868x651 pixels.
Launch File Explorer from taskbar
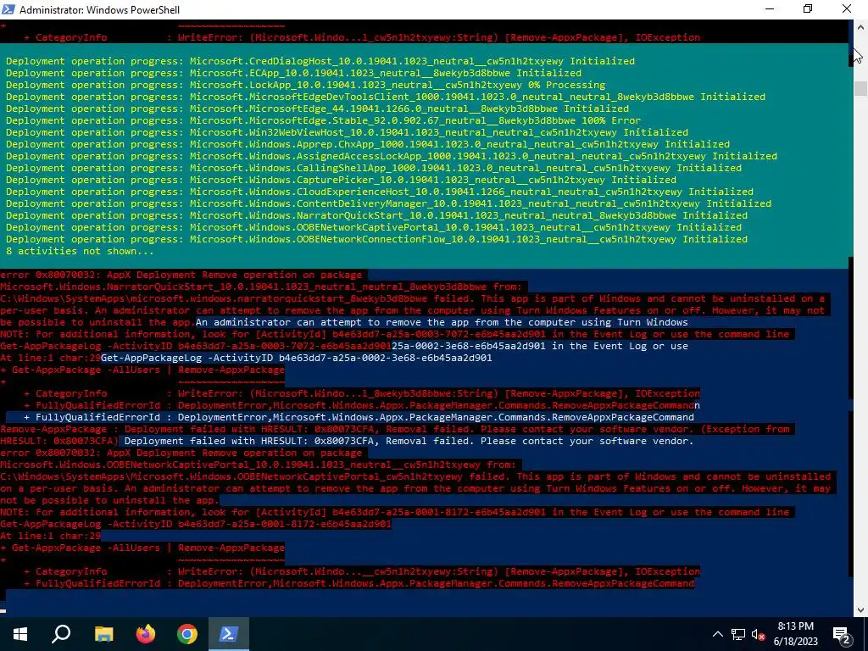pyautogui.click(x=103, y=634)
